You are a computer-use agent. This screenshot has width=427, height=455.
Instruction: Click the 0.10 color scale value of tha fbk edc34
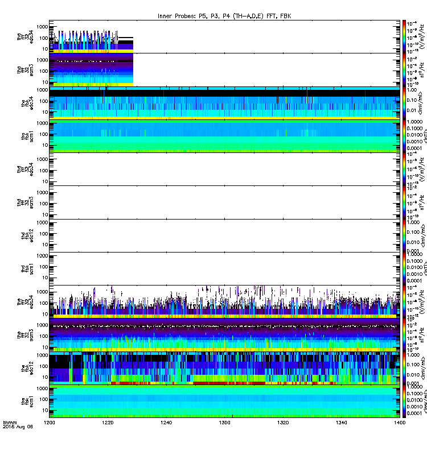point(412,100)
